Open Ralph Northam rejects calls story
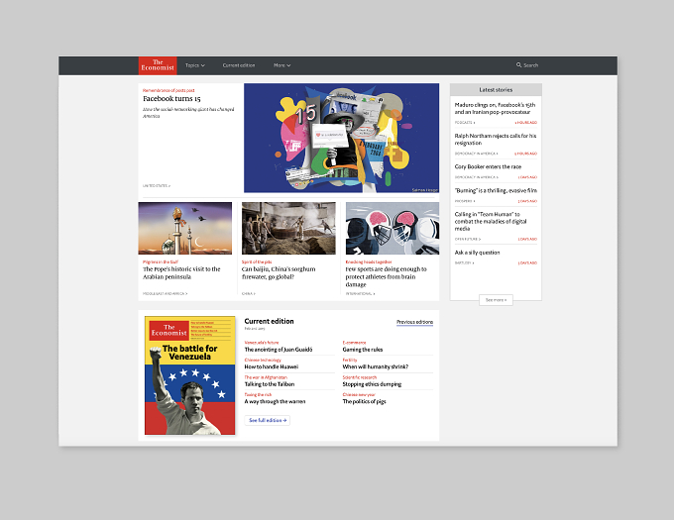 pyautogui.click(x=496, y=139)
